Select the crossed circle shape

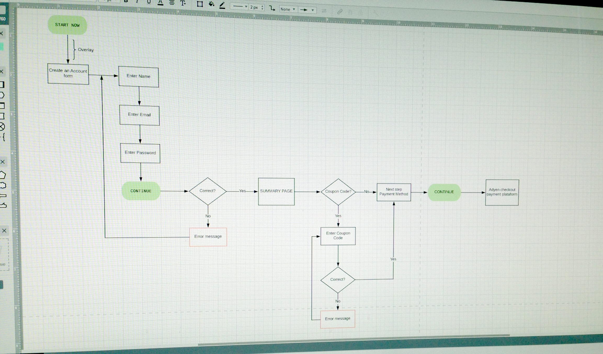point(2,127)
